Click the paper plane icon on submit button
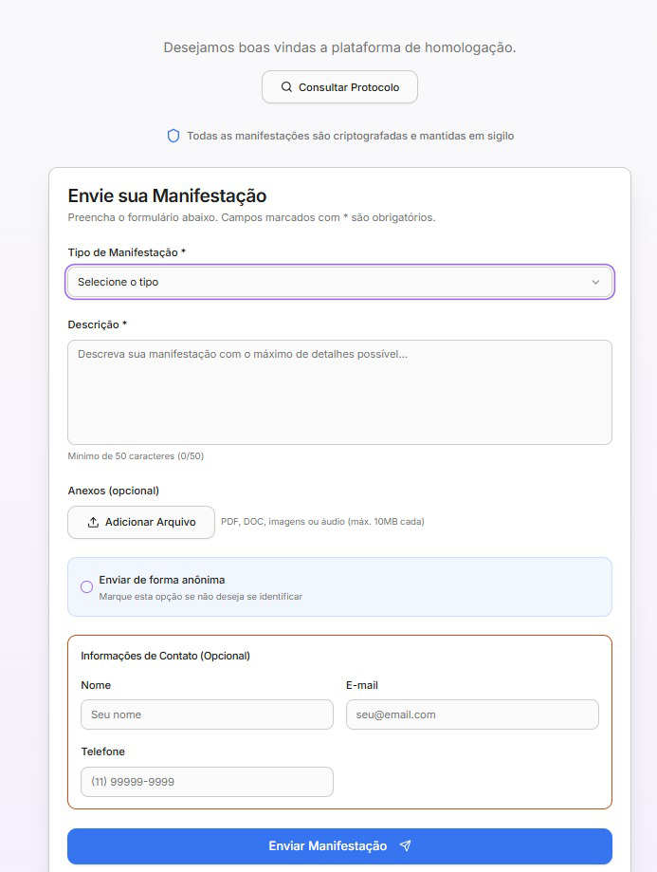 (405, 845)
